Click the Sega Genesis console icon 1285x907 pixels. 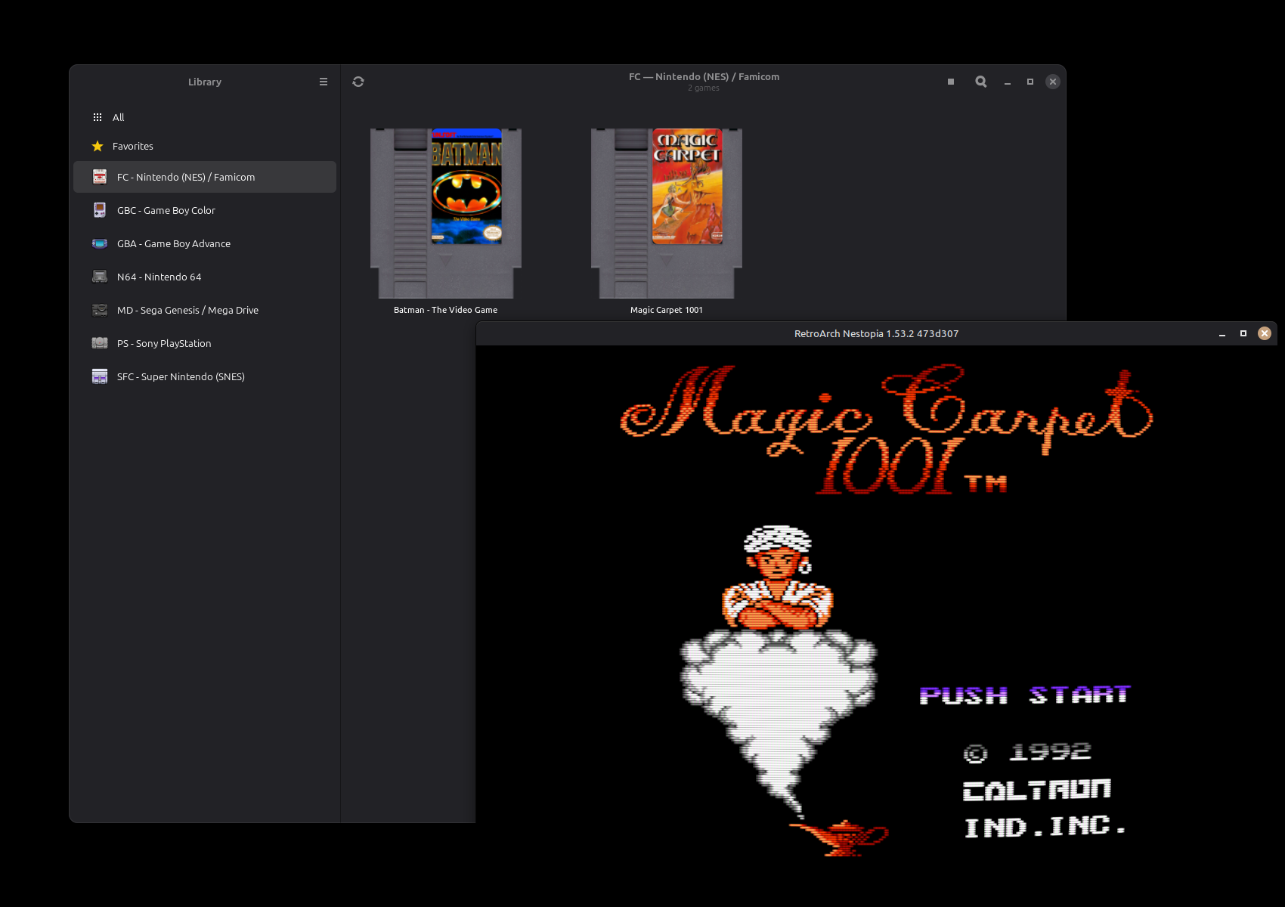click(x=100, y=310)
